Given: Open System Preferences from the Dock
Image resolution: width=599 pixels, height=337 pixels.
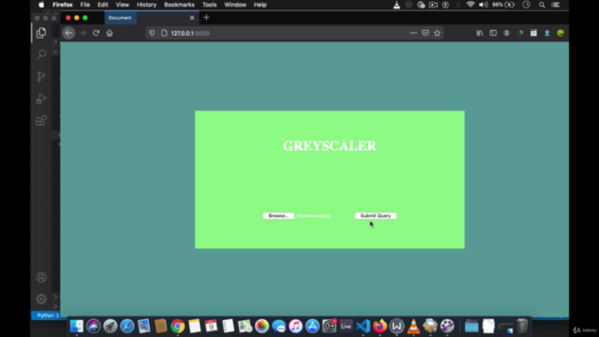Looking at the screenshot, I should pos(329,327).
